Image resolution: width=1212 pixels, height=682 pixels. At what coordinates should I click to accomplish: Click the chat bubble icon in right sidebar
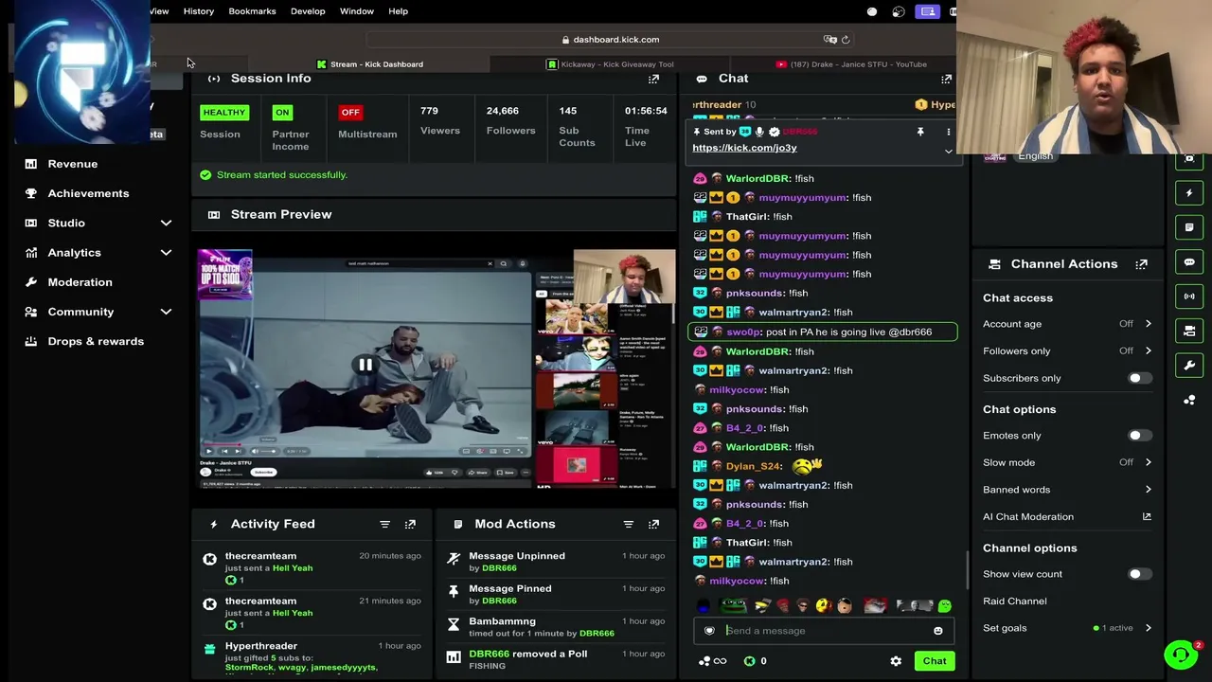(1189, 261)
